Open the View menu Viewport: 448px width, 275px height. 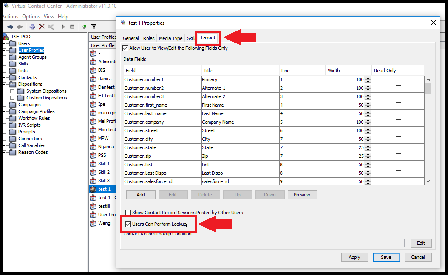[x=49, y=17]
